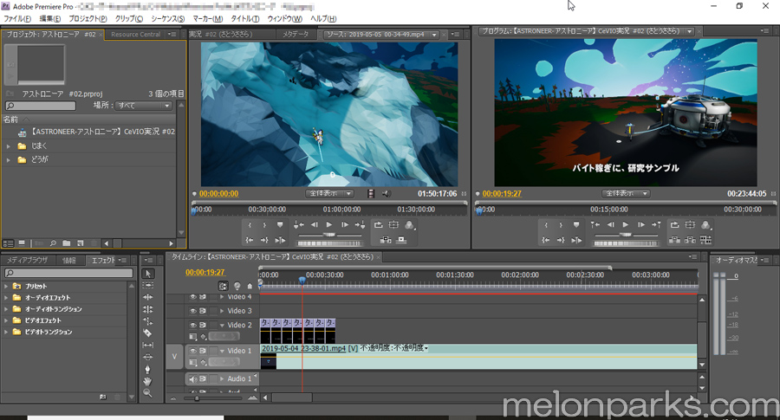
Task: Switch to the Resource Central tab
Action: (135, 35)
